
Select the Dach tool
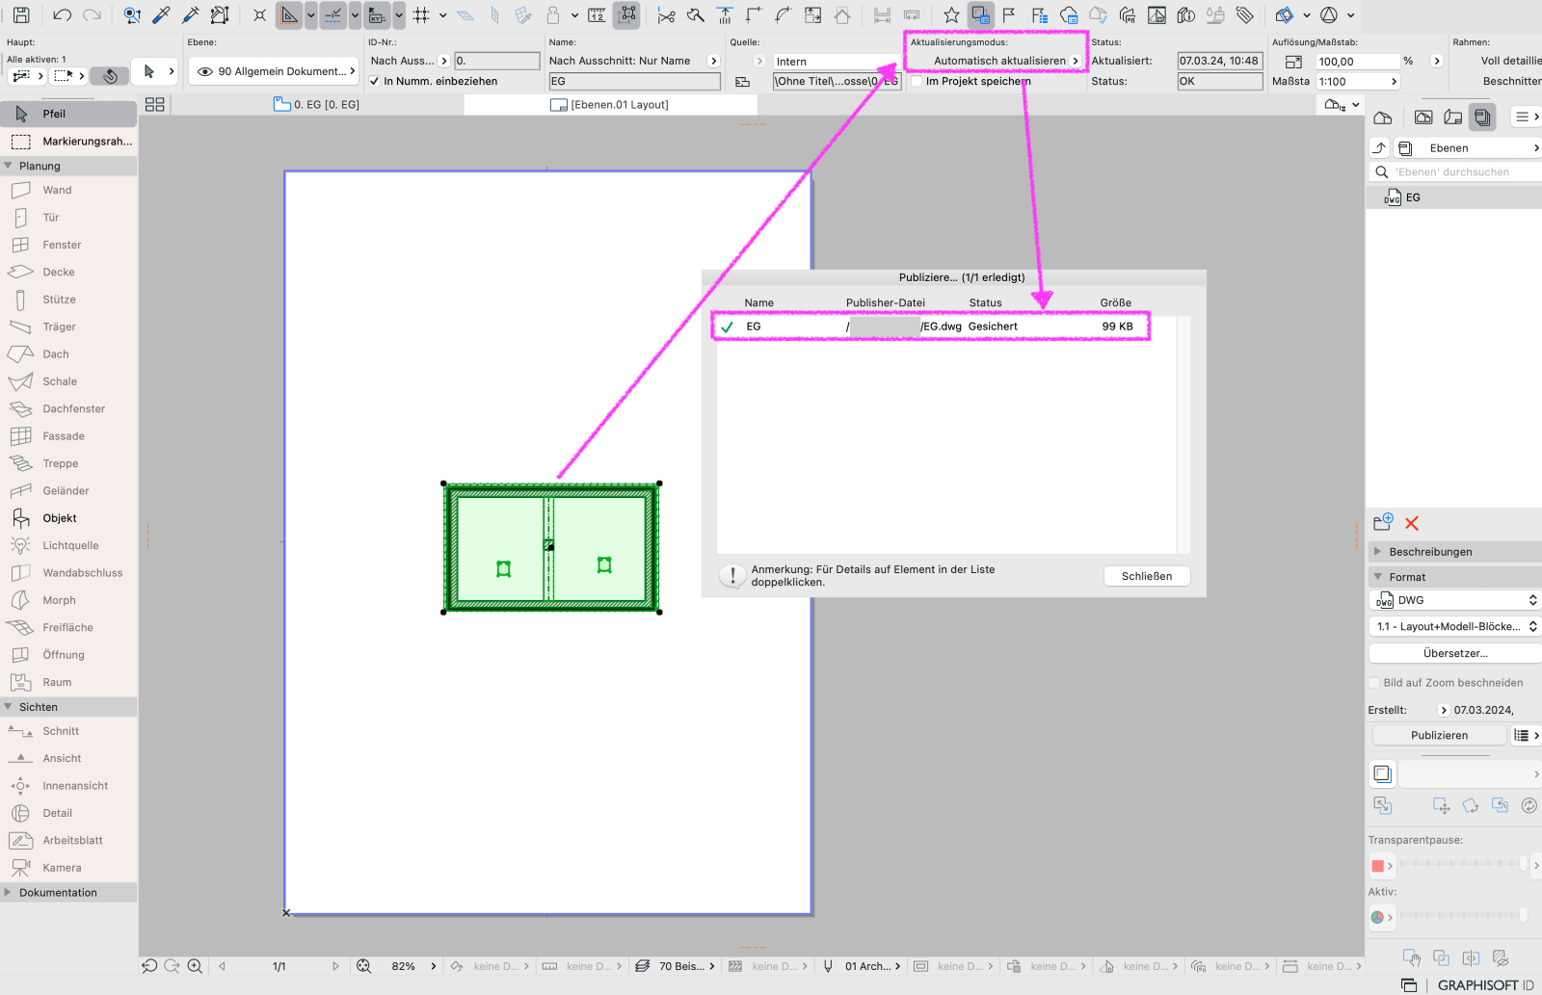pos(56,353)
